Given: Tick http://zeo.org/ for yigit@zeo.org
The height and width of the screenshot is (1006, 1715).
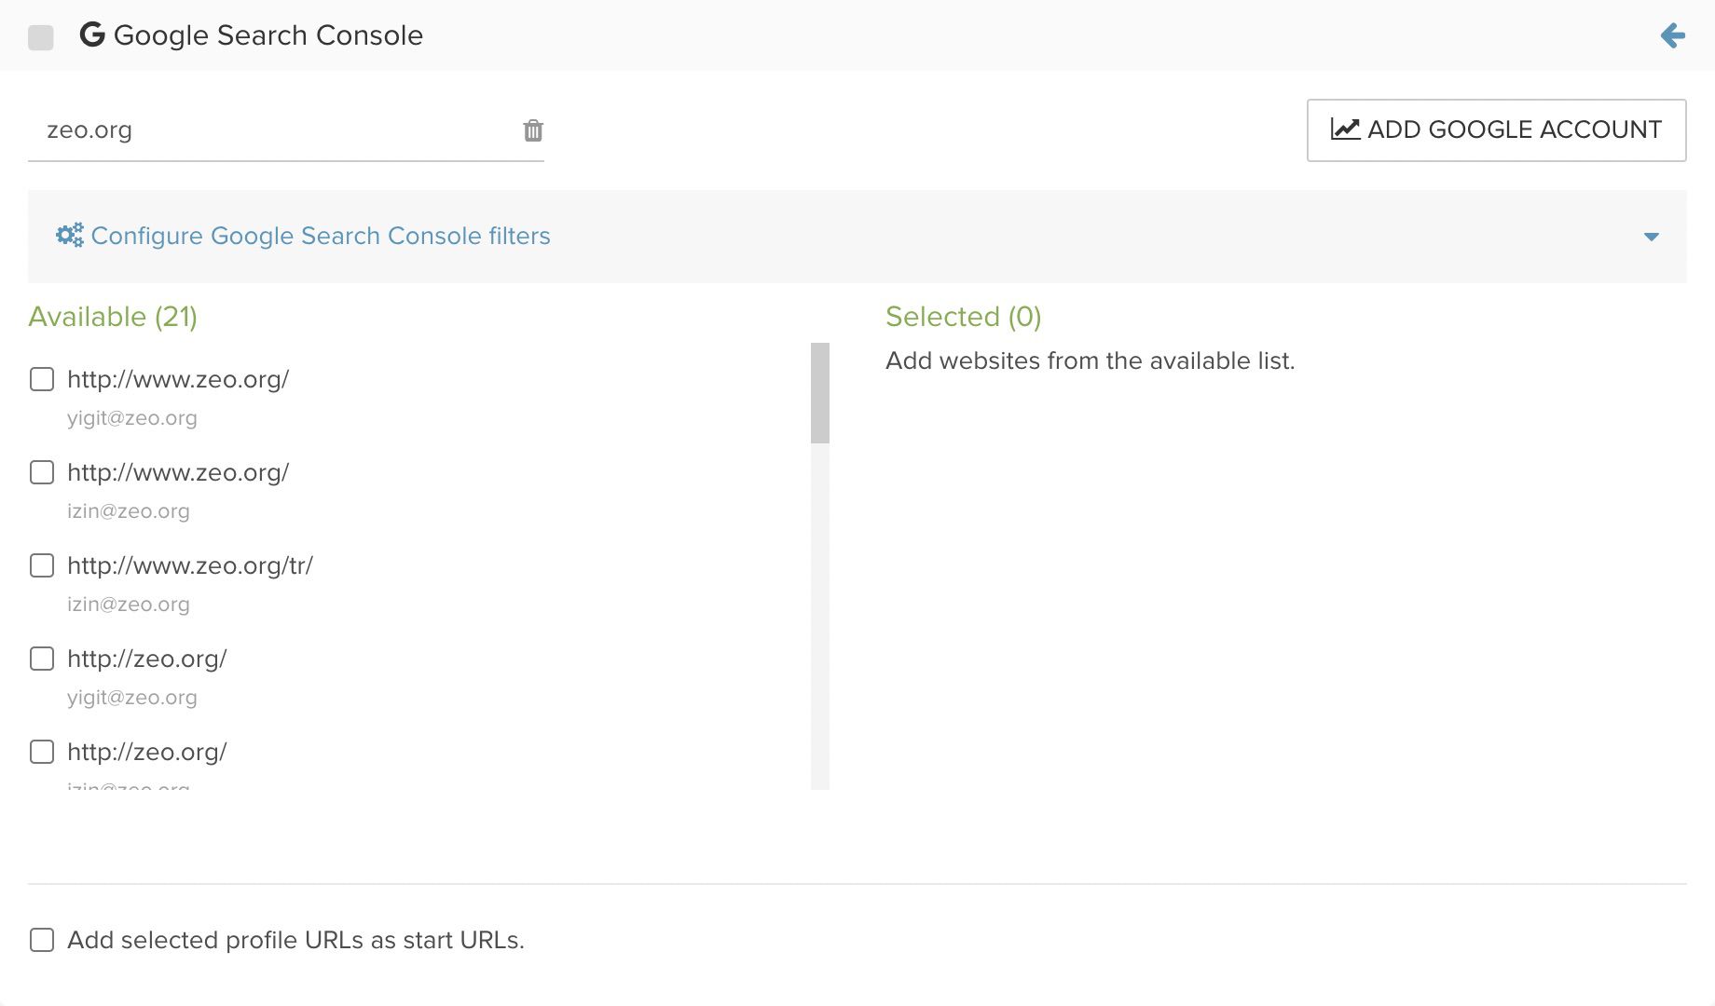Looking at the screenshot, I should [42, 659].
